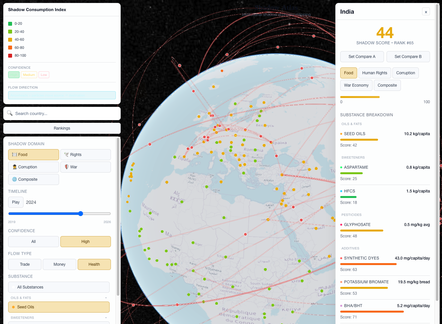
Task: Collapse the Sweeteners substance group
Action: coord(106,318)
